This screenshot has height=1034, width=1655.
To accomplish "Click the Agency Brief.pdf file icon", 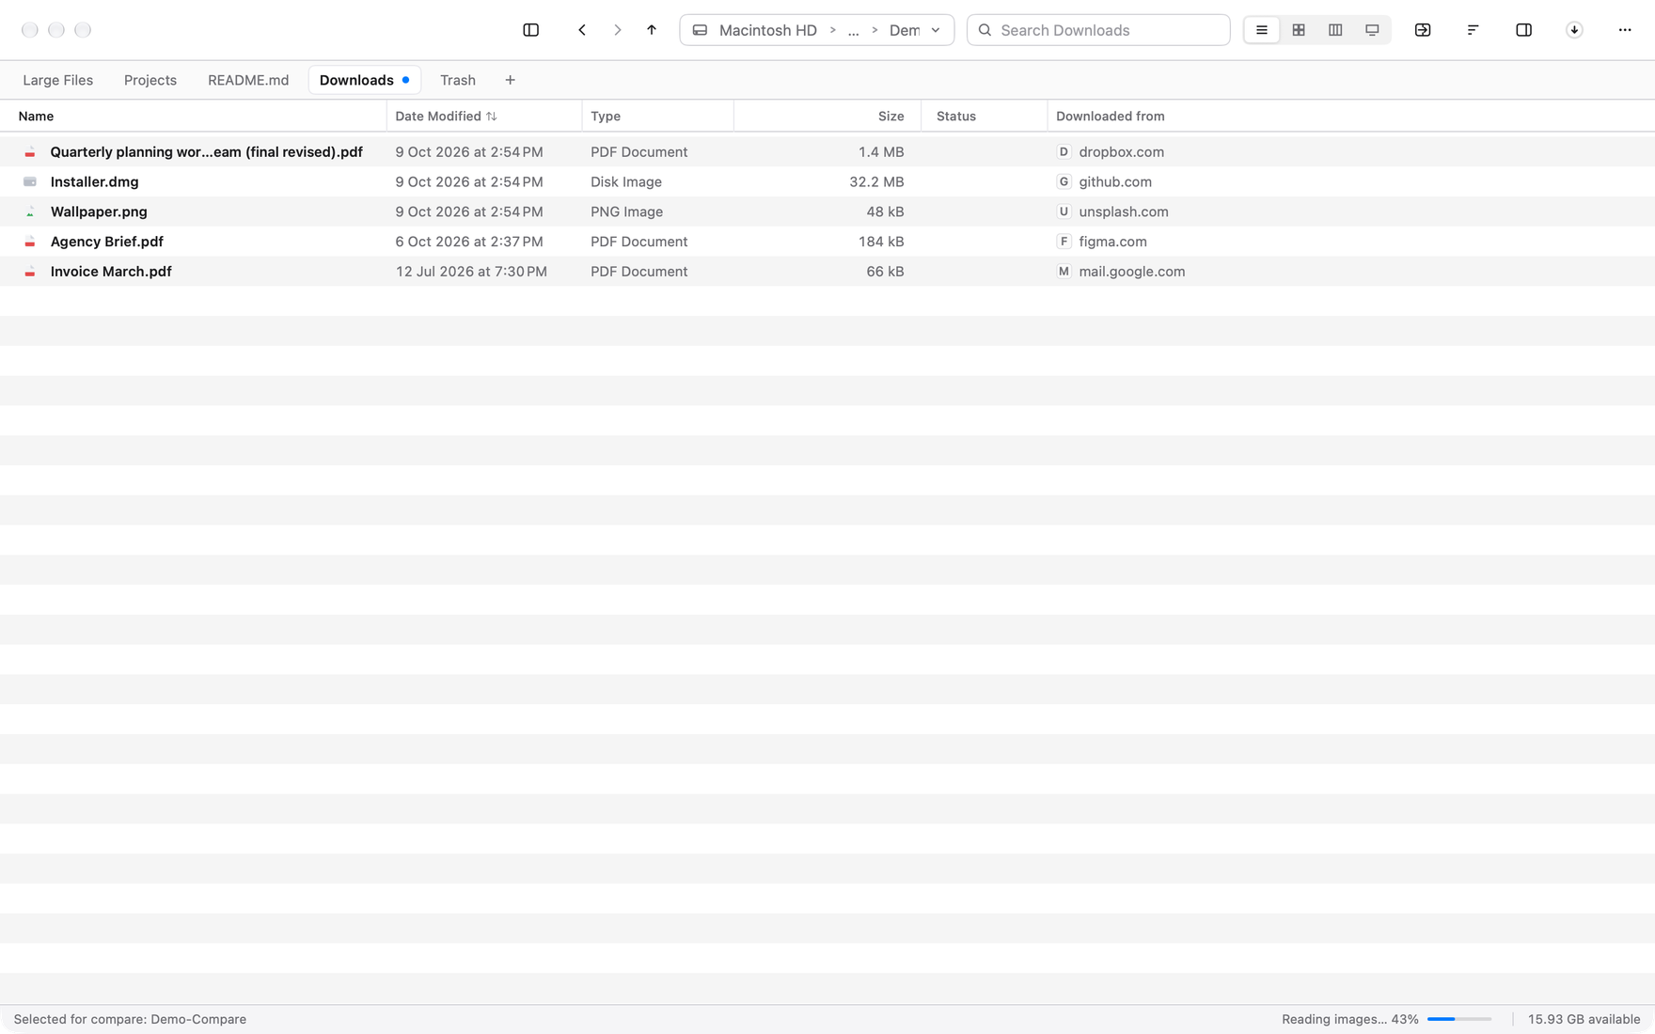I will coord(30,242).
